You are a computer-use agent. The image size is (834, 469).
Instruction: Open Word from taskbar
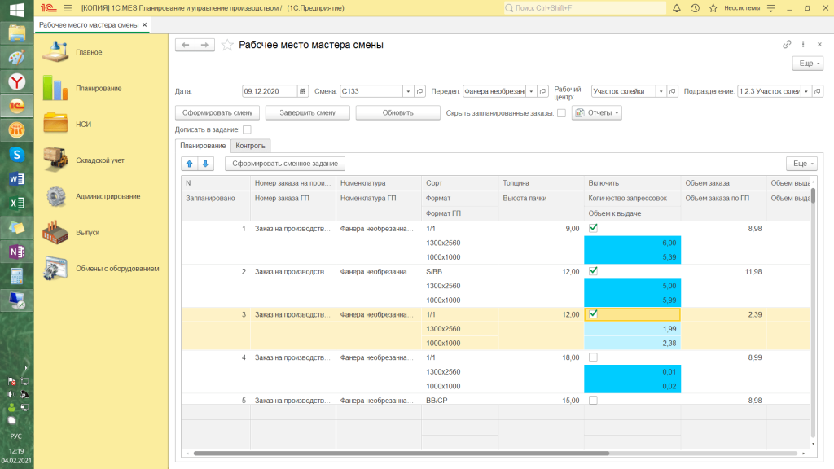click(16, 179)
